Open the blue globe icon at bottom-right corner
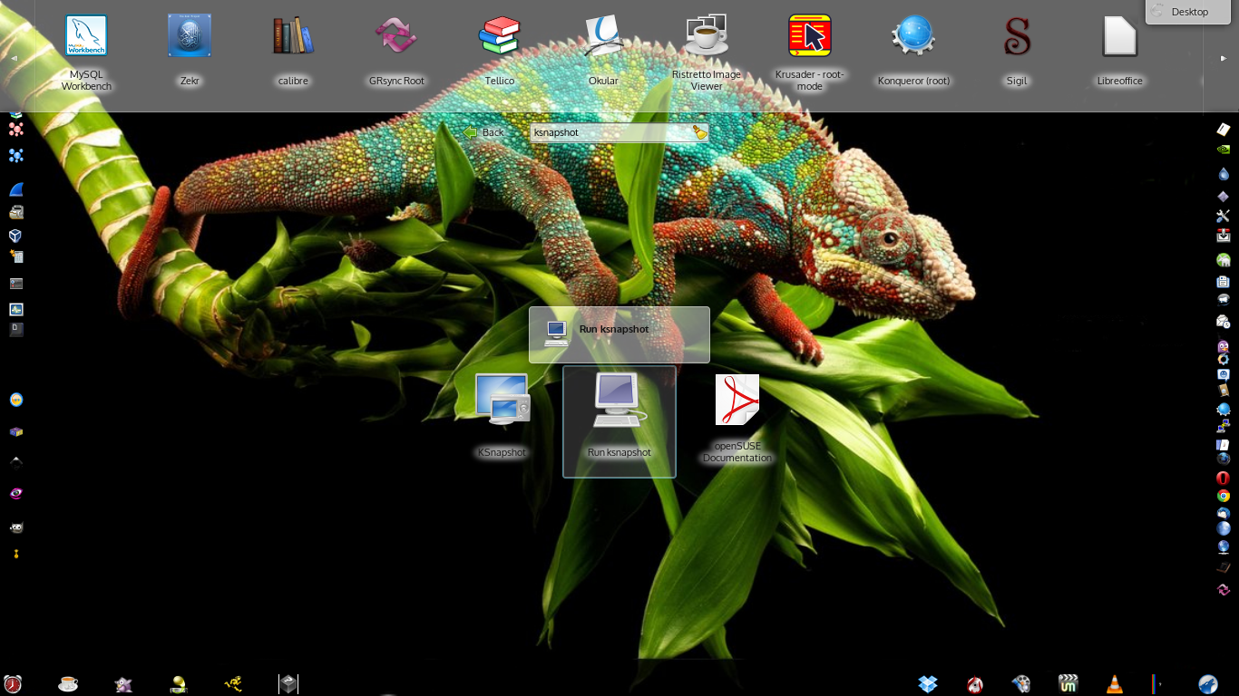The width and height of the screenshot is (1239, 696). (1207, 684)
